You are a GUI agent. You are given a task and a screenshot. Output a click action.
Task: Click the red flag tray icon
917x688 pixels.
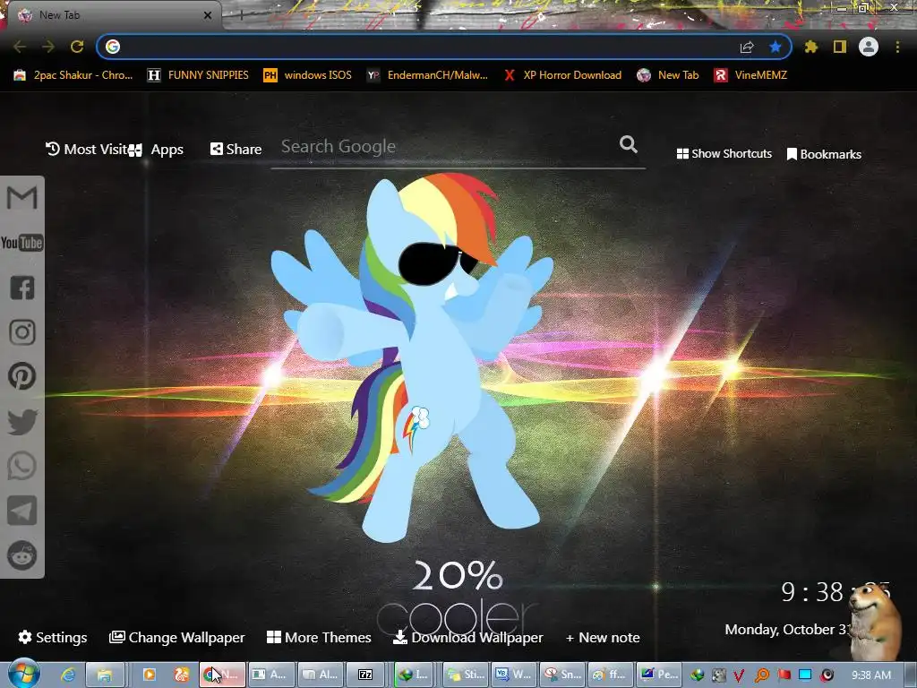(x=784, y=675)
